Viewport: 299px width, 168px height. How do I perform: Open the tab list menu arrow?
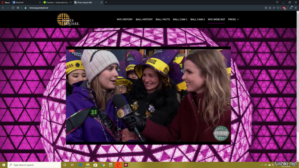click(x=277, y=2)
